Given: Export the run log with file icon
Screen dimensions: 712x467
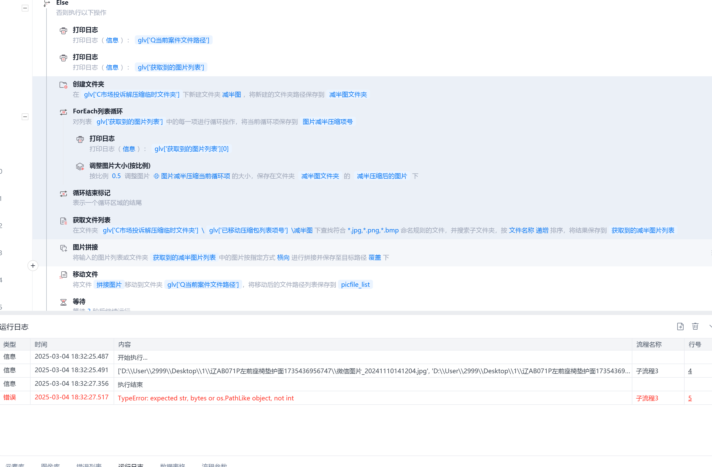Looking at the screenshot, I should 680,326.
